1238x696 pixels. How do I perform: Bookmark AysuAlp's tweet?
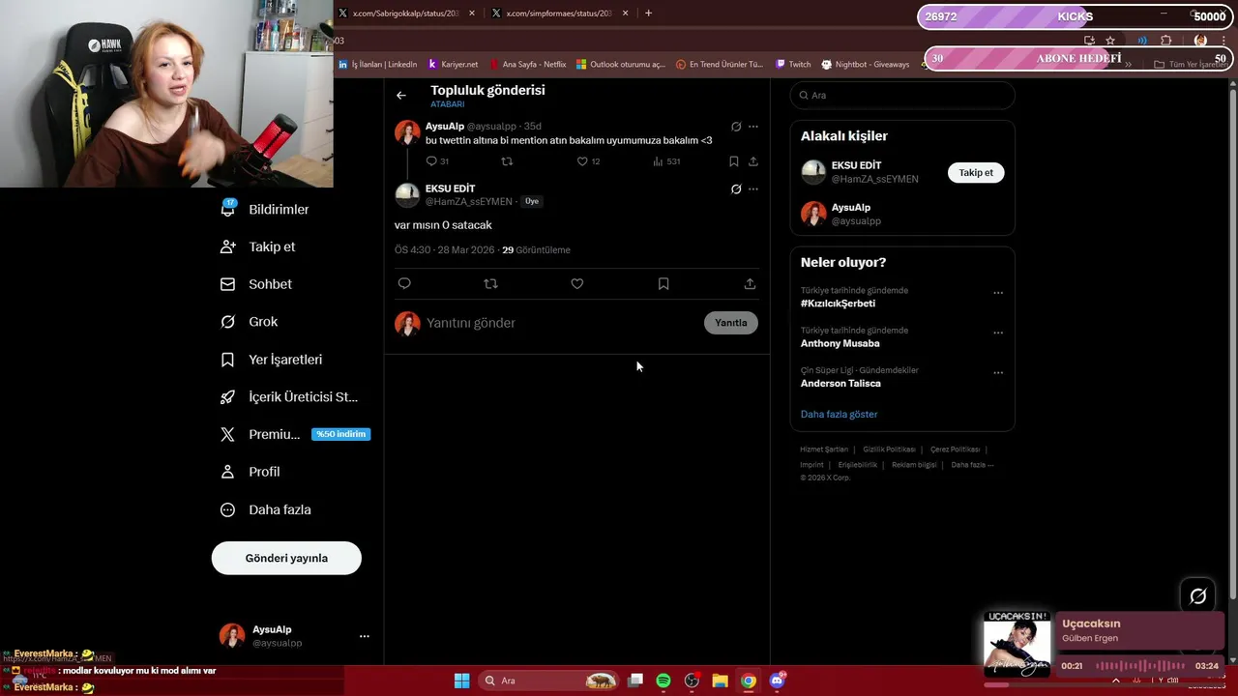click(x=733, y=161)
